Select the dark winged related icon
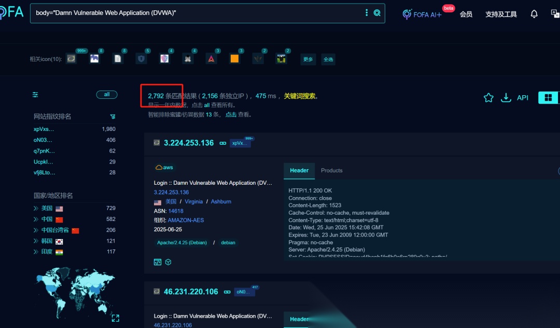This screenshot has height=328, width=560. click(258, 59)
